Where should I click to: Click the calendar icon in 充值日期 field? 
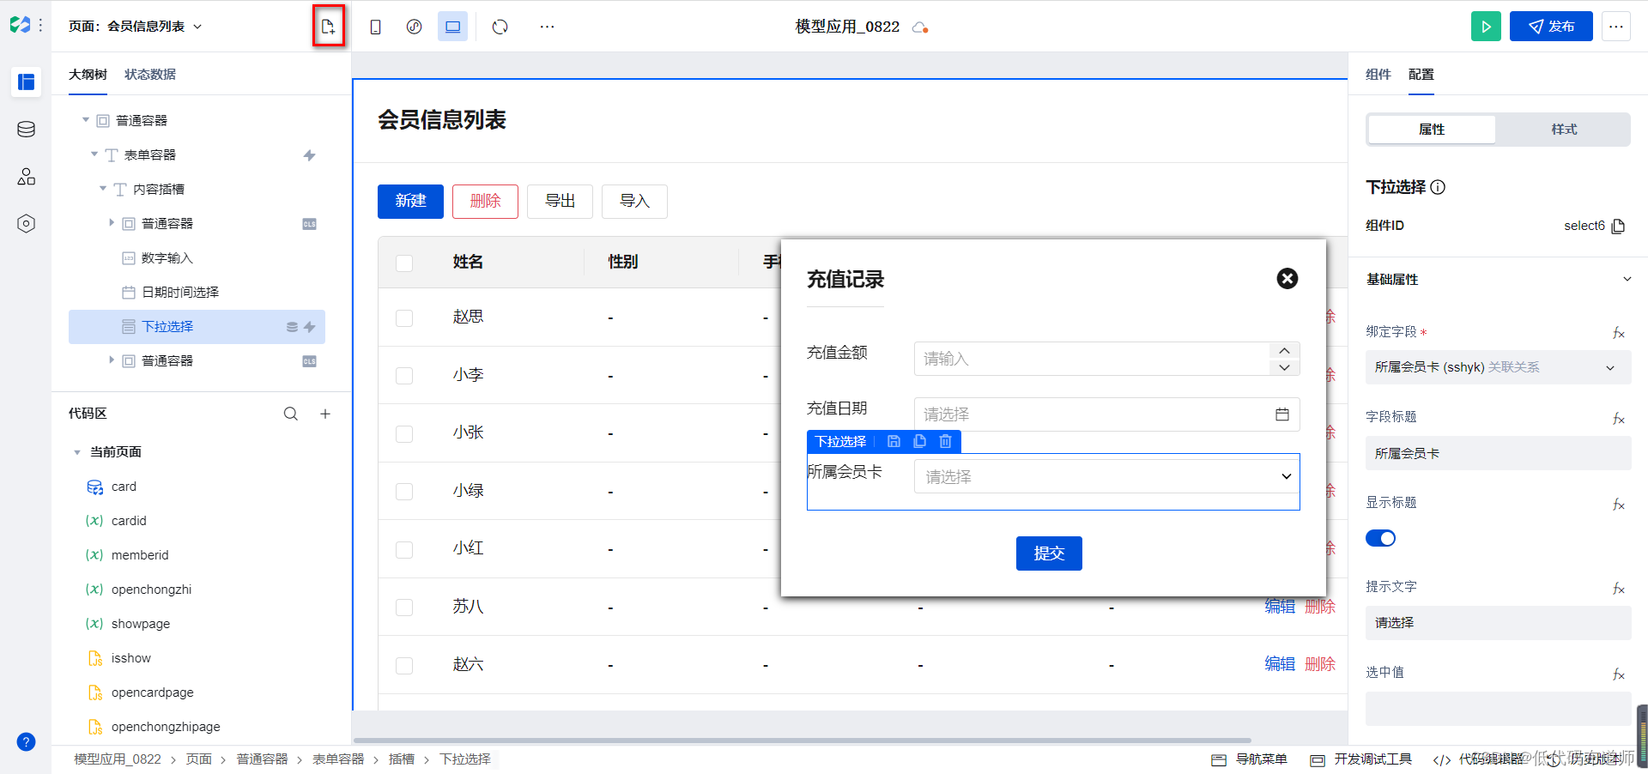click(x=1282, y=414)
